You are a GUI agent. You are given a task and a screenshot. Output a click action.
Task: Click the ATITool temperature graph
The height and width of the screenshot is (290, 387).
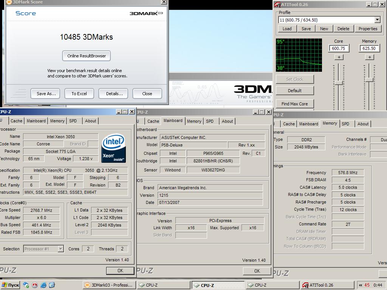tap(299, 55)
